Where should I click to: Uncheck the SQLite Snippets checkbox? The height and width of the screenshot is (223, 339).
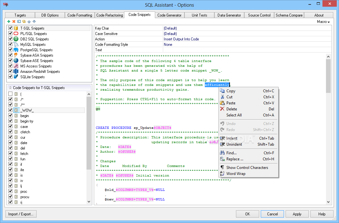coord(10,77)
